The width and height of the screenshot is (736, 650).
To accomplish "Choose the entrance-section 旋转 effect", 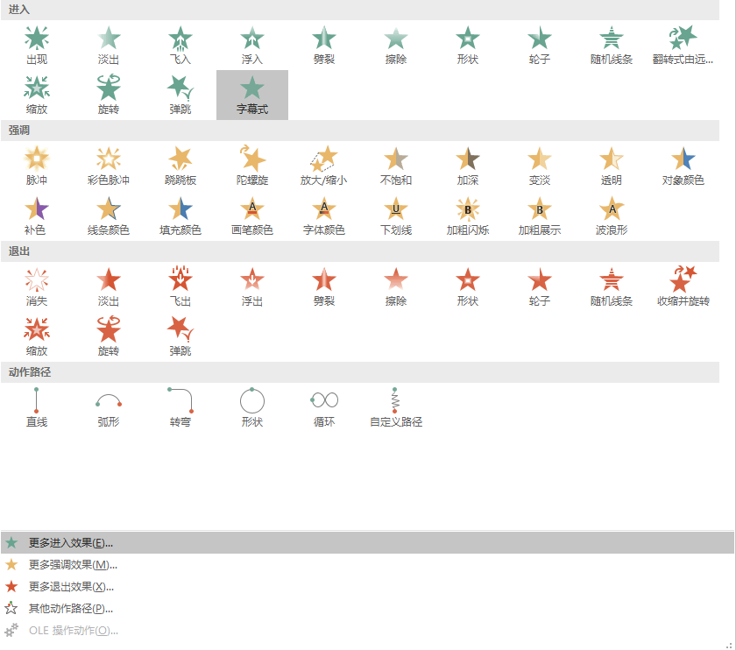I will 109,95.
